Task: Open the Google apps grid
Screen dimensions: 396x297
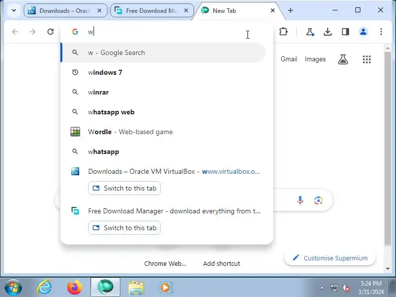Action: tap(367, 59)
